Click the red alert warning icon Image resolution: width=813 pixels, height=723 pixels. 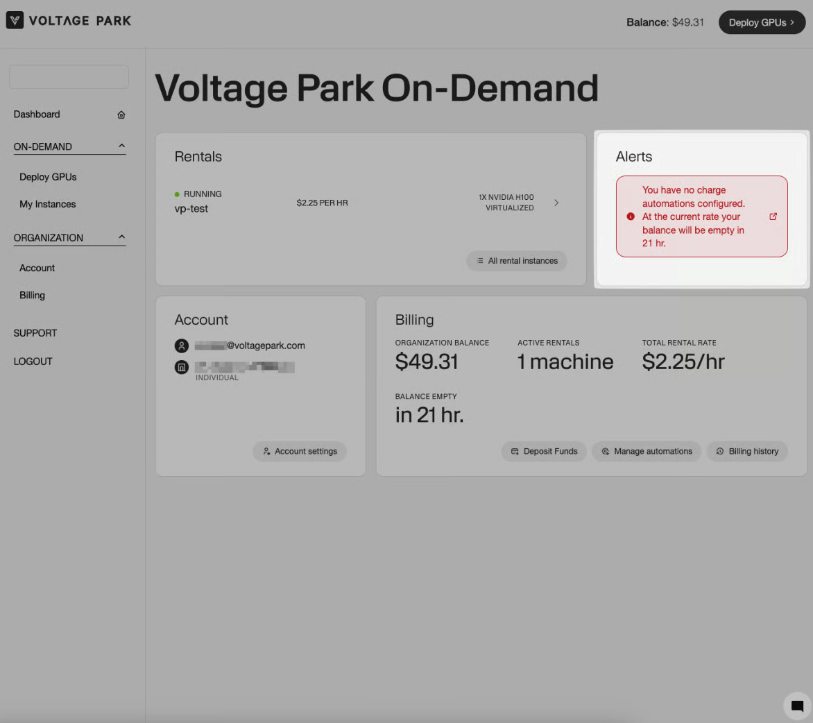point(631,216)
